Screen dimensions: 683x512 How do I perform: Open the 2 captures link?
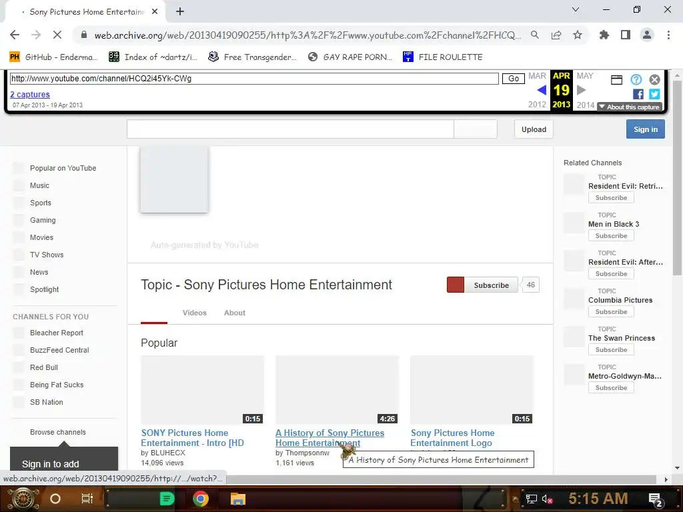pyautogui.click(x=30, y=95)
